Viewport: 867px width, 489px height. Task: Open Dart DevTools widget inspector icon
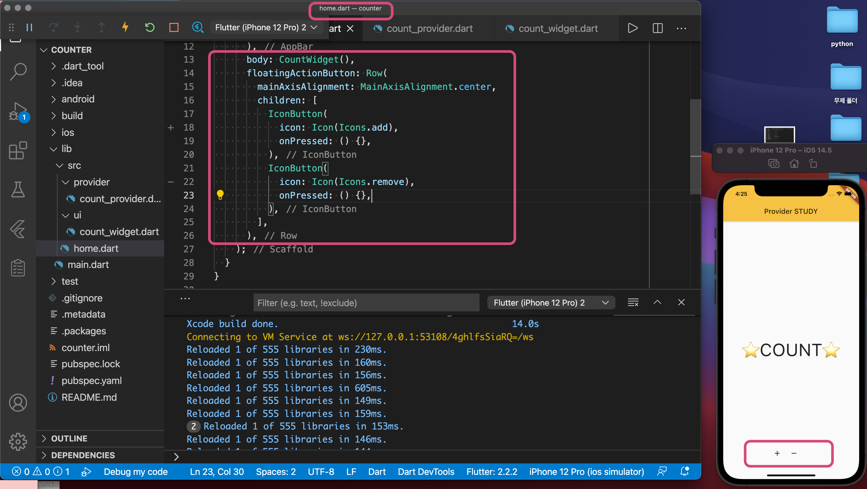point(198,27)
